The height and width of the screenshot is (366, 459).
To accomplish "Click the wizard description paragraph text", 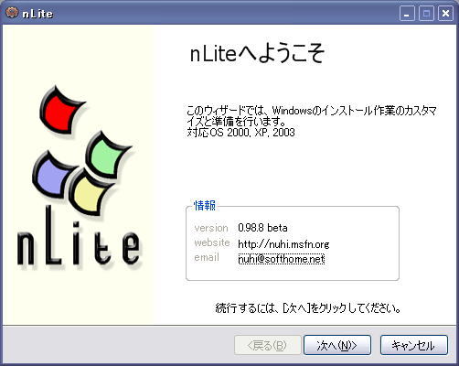I will [312, 121].
